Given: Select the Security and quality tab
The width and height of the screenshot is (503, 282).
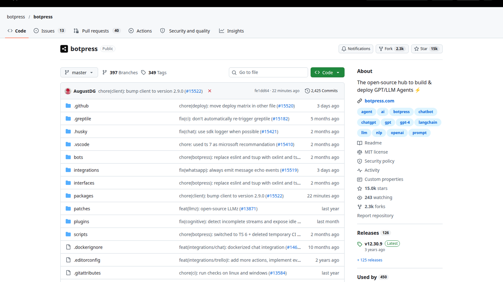Looking at the screenshot, I should pyautogui.click(x=185, y=31).
